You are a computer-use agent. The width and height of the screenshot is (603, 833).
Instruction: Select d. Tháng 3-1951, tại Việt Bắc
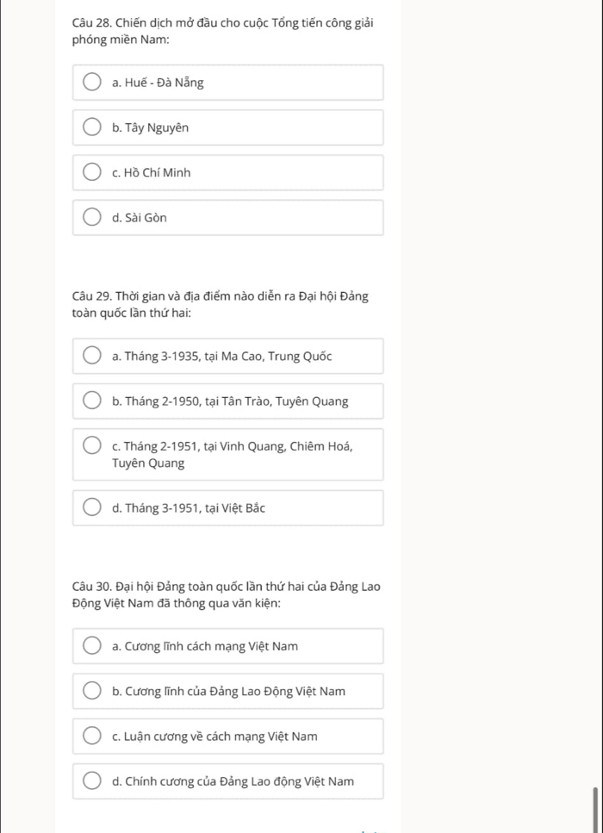click(91, 508)
